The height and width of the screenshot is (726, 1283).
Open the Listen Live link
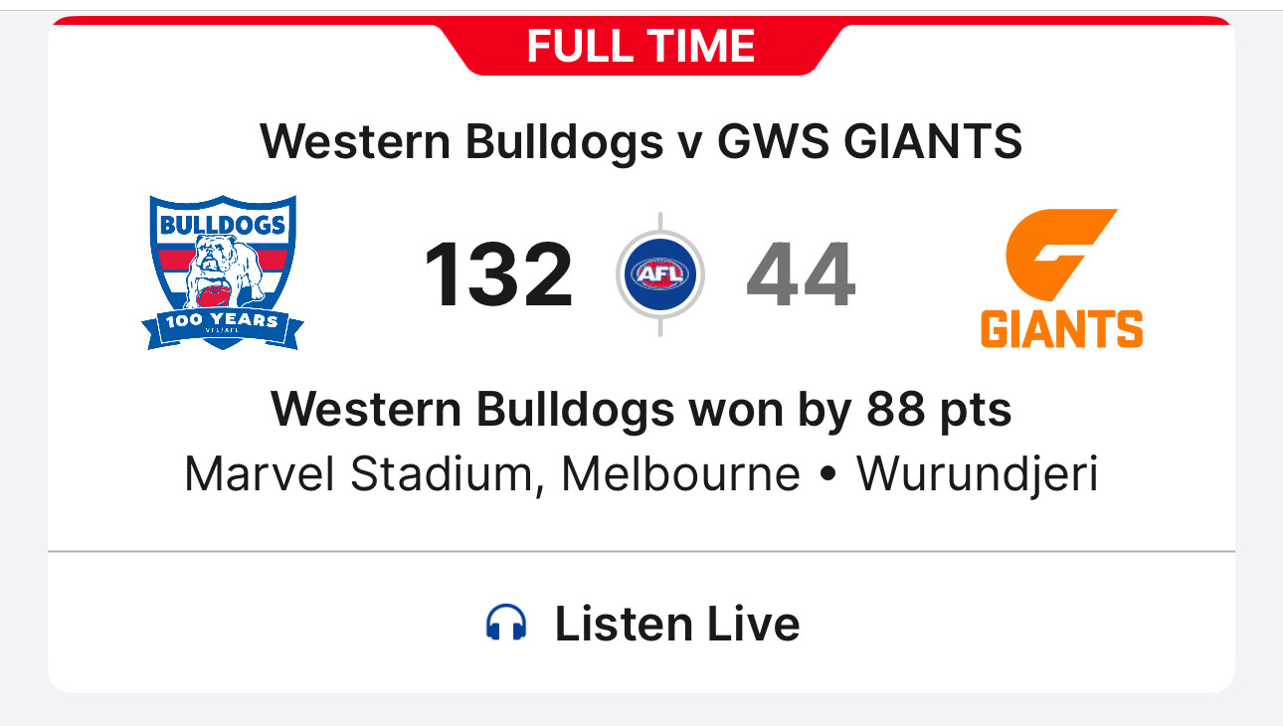point(642,624)
